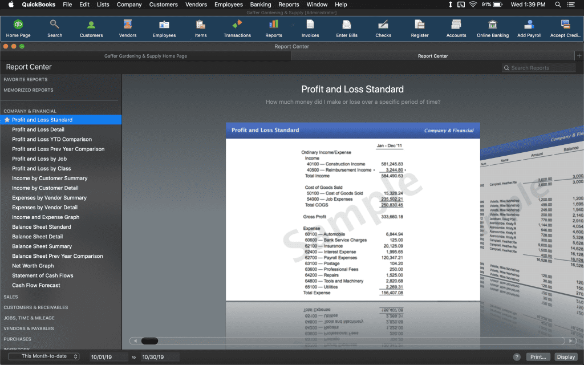Expand the Jobs, Time & Mileage category
This screenshot has width=584, height=365.
pos(29,318)
